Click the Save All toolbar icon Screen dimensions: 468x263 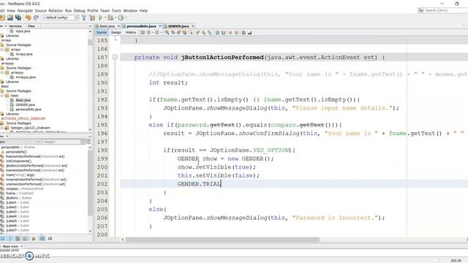pyautogui.click(x=18, y=18)
